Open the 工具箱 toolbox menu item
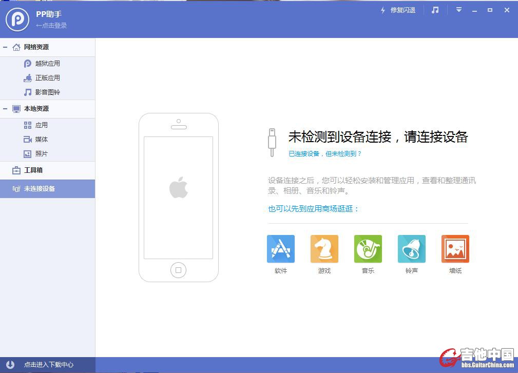The image size is (518, 373). click(x=33, y=170)
